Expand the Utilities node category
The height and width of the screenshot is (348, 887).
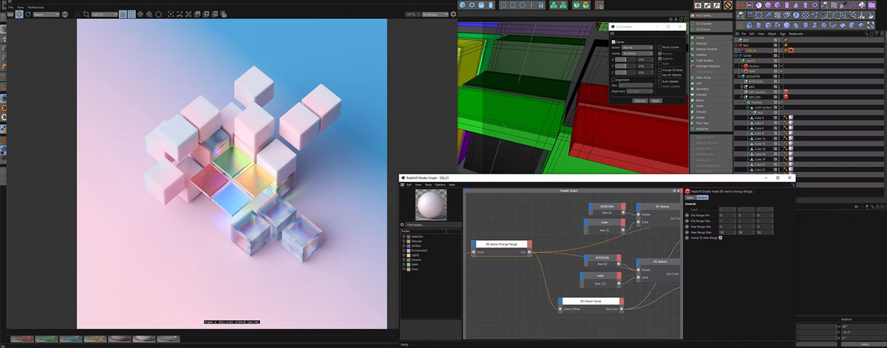click(404, 246)
